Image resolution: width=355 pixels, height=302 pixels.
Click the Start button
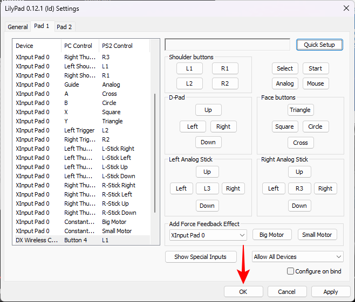point(316,68)
